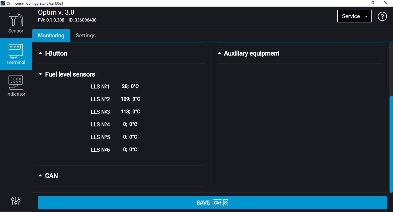
Task: Expand the Auxiliary equipment section
Action: point(248,53)
